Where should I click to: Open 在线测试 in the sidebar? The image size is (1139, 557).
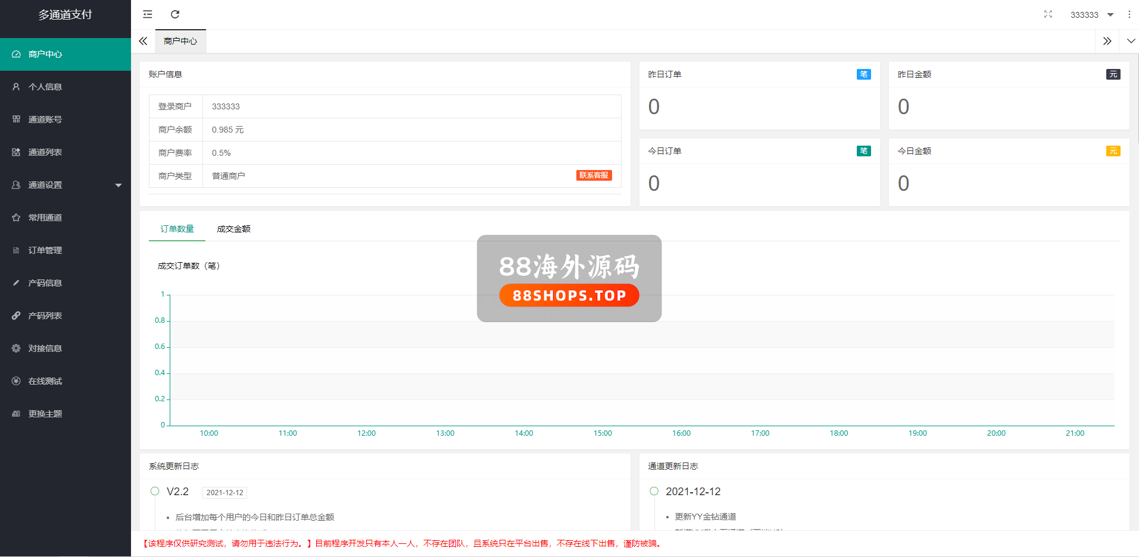point(45,381)
